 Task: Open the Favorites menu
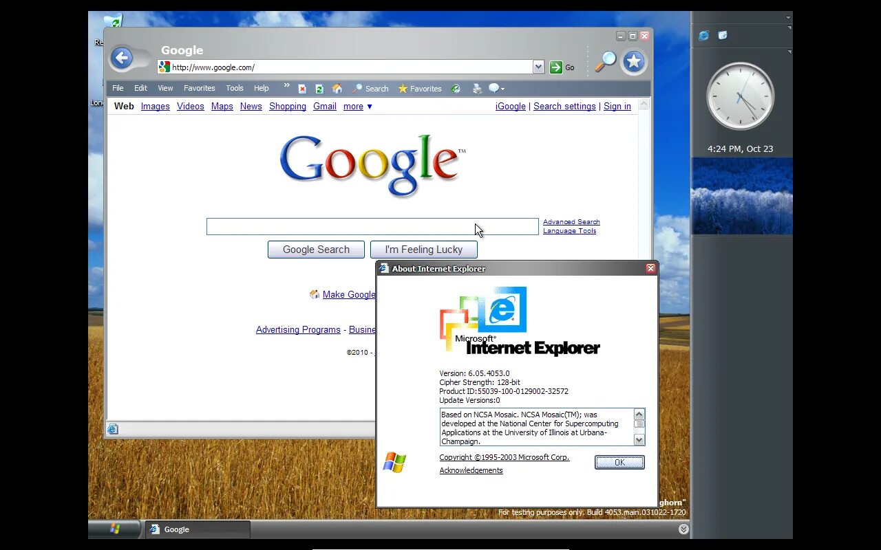coord(200,89)
